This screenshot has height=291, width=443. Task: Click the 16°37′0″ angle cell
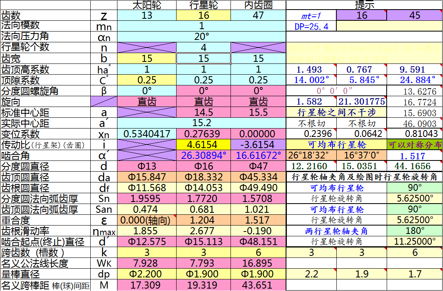coord(362,155)
